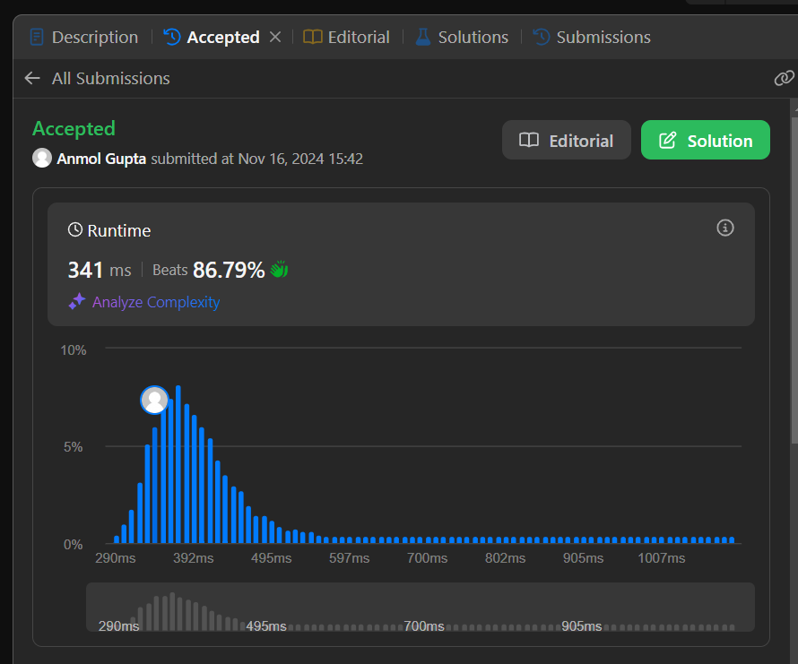The image size is (798, 664).
Task: Click the 597ms axis label
Action: pos(349,558)
